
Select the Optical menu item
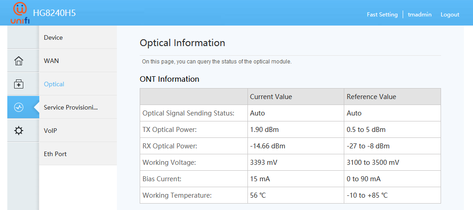coord(54,84)
